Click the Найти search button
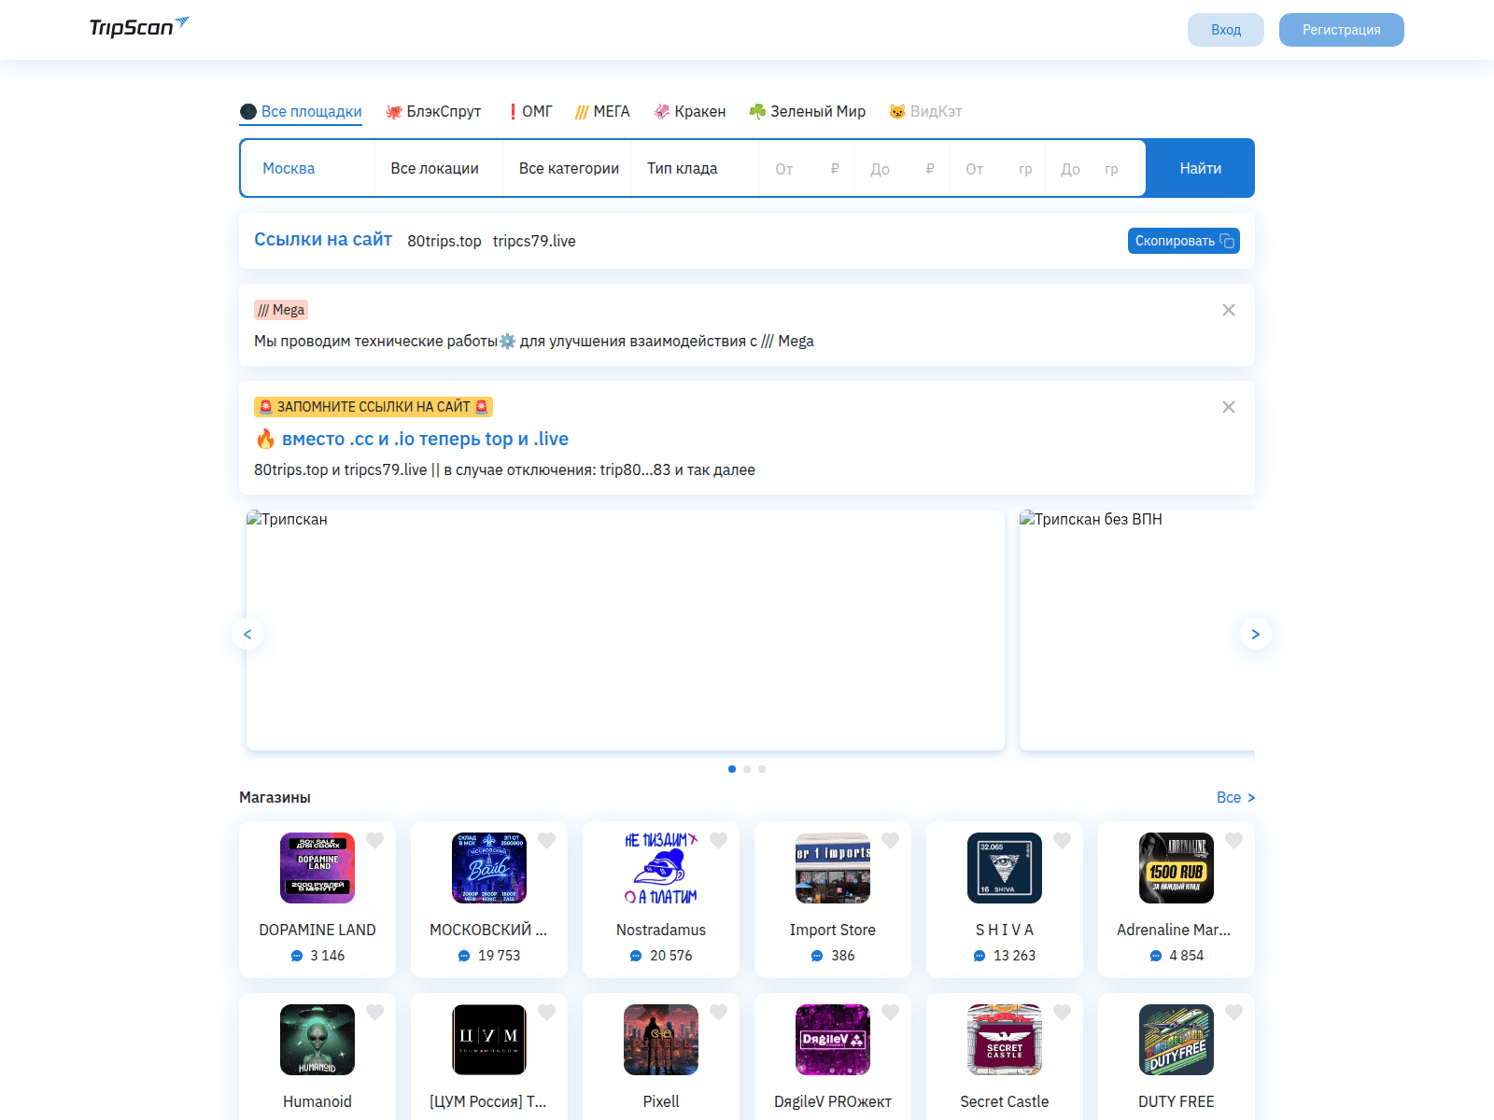Screen dimensions: 1494x1120 1200,168
